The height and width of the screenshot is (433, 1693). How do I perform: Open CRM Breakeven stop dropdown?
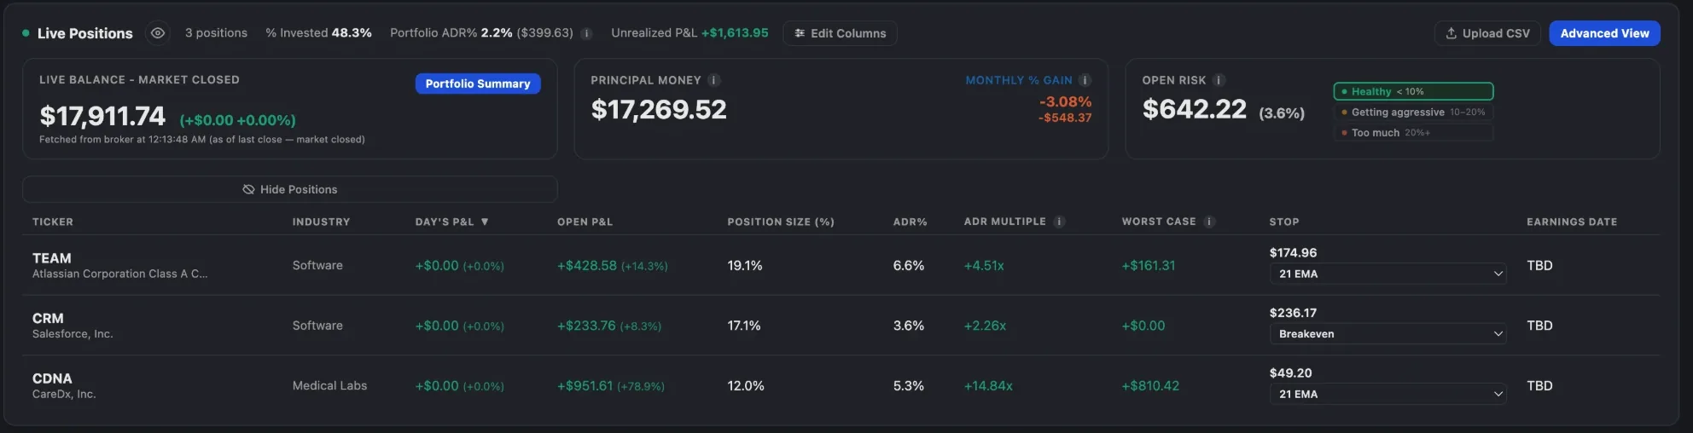[x=1388, y=334]
